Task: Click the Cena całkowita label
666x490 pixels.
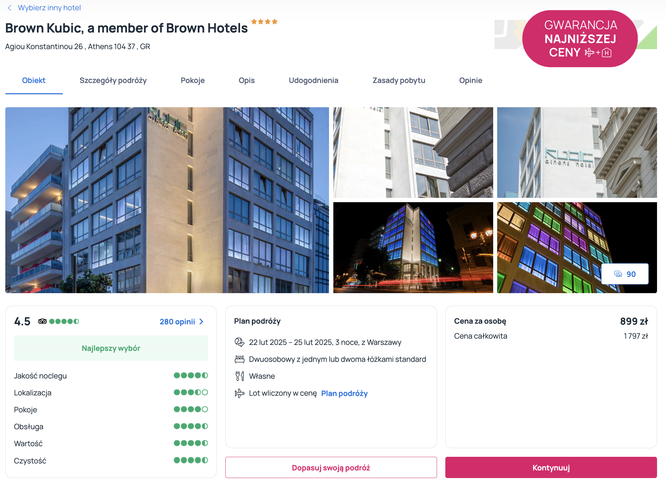Action: pyautogui.click(x=481, y=336)
